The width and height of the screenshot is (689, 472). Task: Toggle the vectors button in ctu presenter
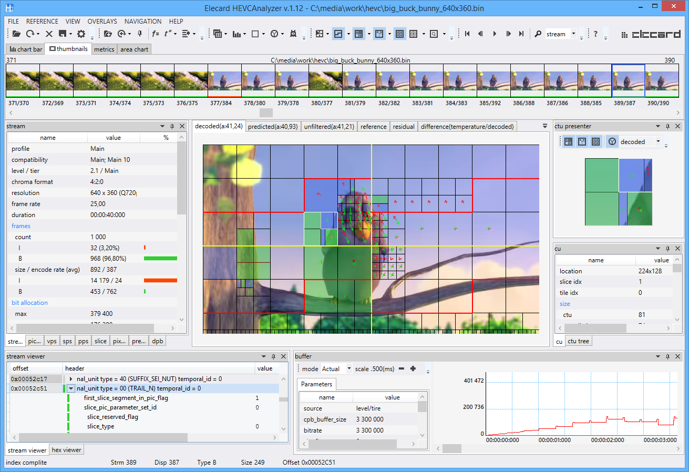point(582,141)
